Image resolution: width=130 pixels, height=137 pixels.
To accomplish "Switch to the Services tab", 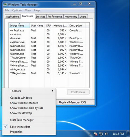I will coord(40,17).
